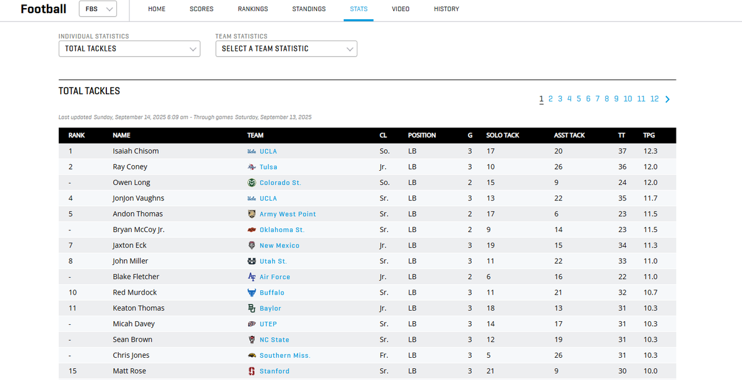Image resolution: width=742 pixels, height=380 pixels.
Task: Click the UCLA logo in Isaiah Chisom row
Action: point(252,151)
